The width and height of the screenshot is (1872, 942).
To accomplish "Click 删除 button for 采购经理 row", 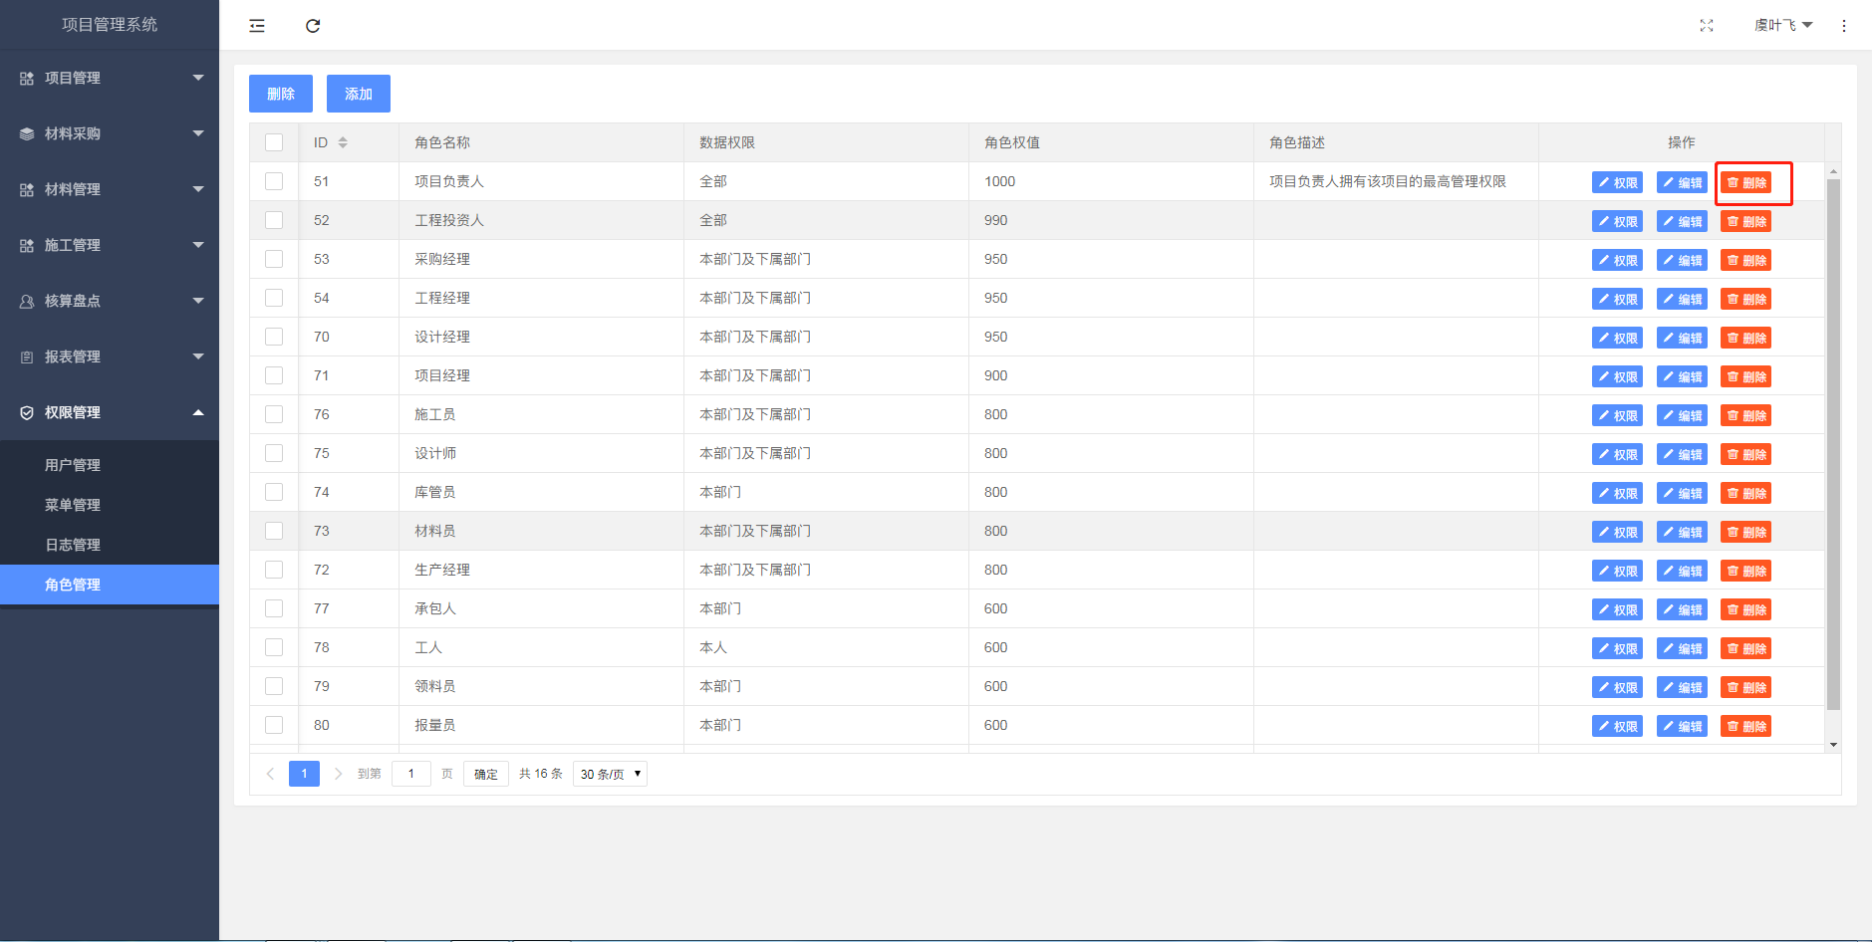I will pyautogui.click(x=1745, y=260).
